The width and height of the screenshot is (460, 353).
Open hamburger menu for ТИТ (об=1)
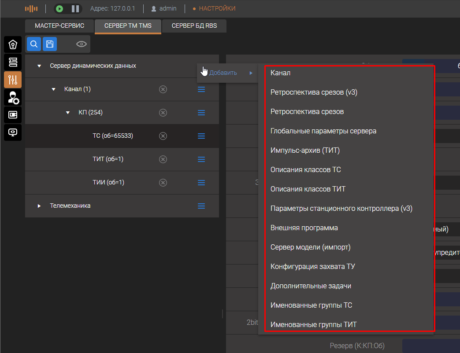tap(201, 159)
